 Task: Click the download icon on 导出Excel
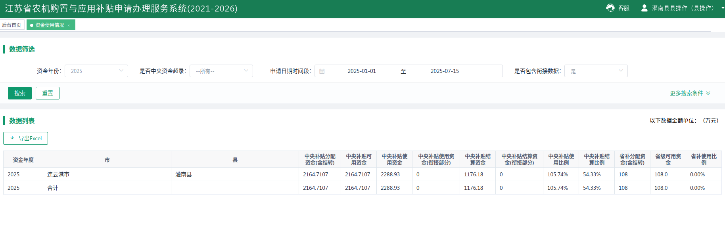tap(12, 138)
